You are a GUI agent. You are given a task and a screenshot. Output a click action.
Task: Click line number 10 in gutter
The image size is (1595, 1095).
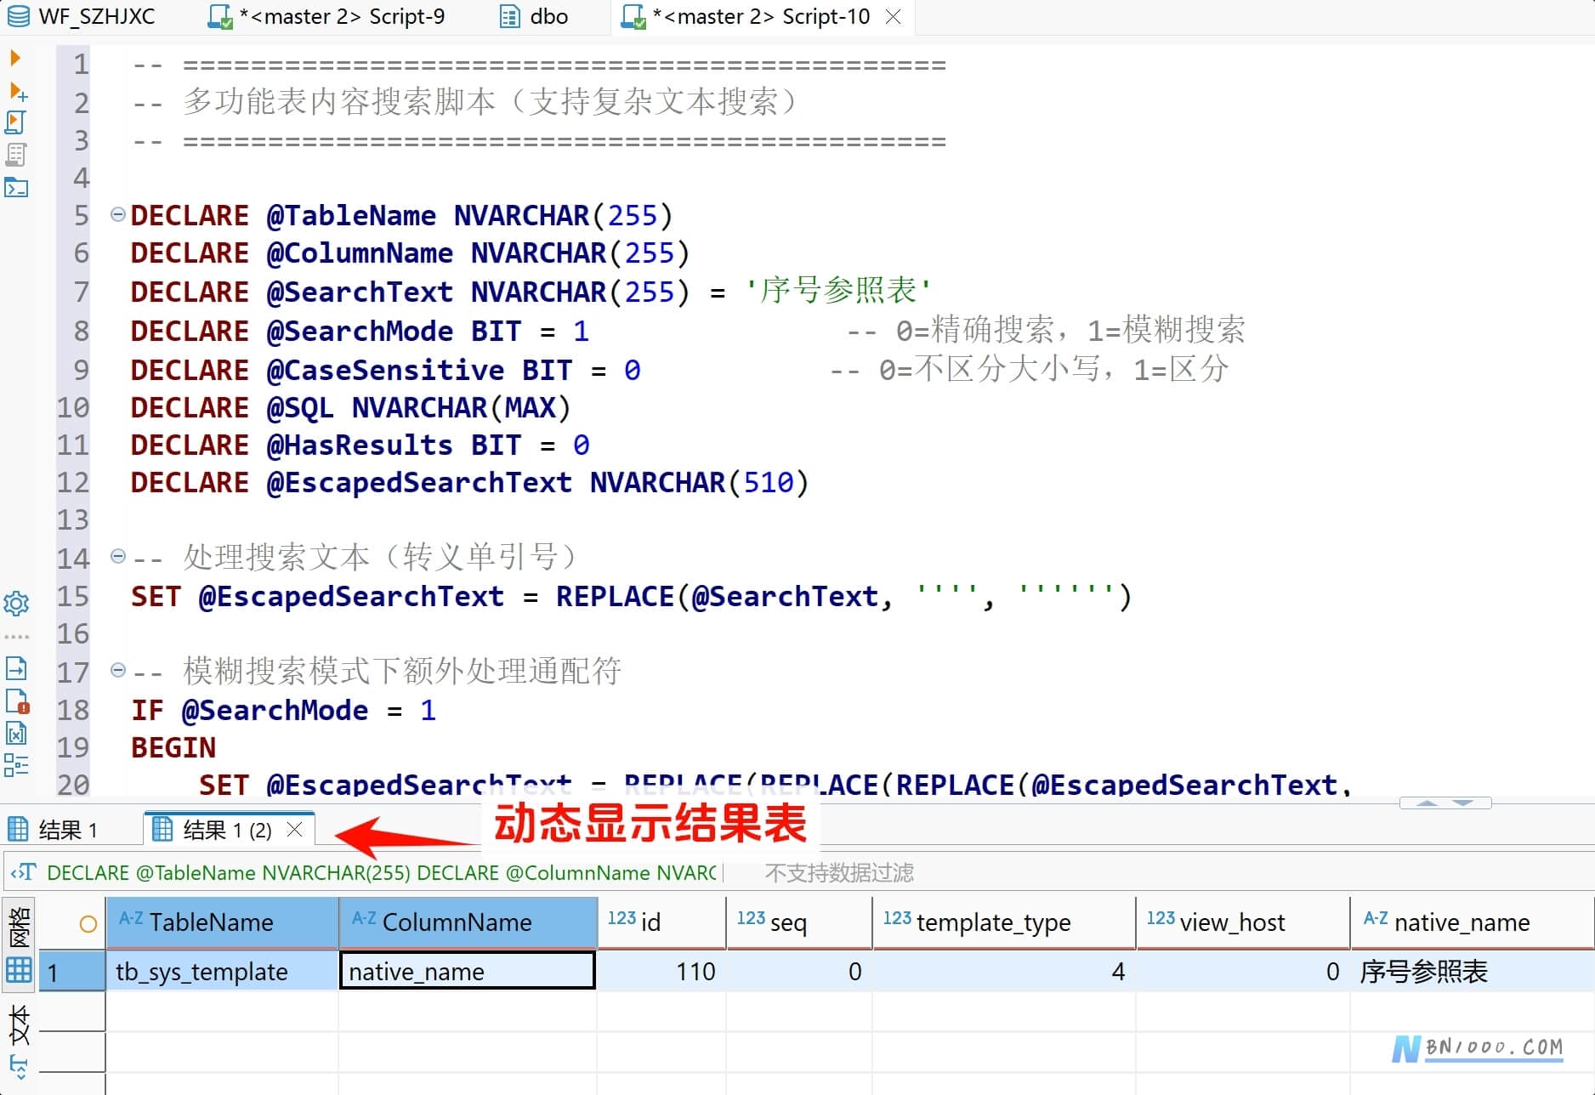tap(73, 407)
